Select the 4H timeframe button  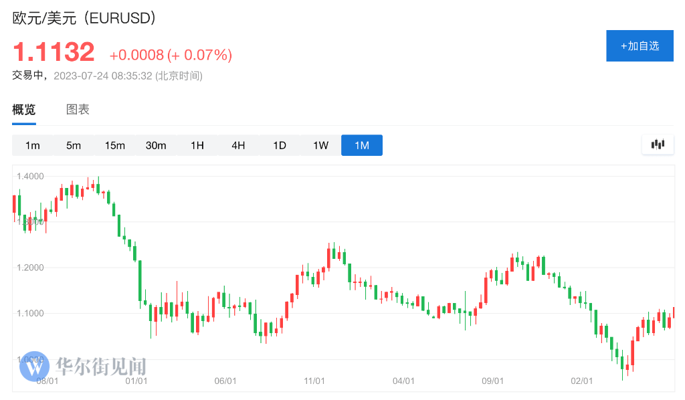coord(238,145)
